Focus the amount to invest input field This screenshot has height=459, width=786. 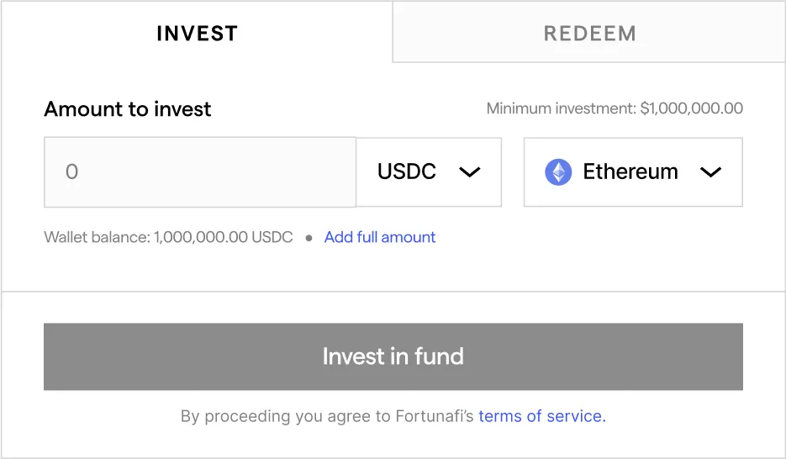tap(200, 172)
